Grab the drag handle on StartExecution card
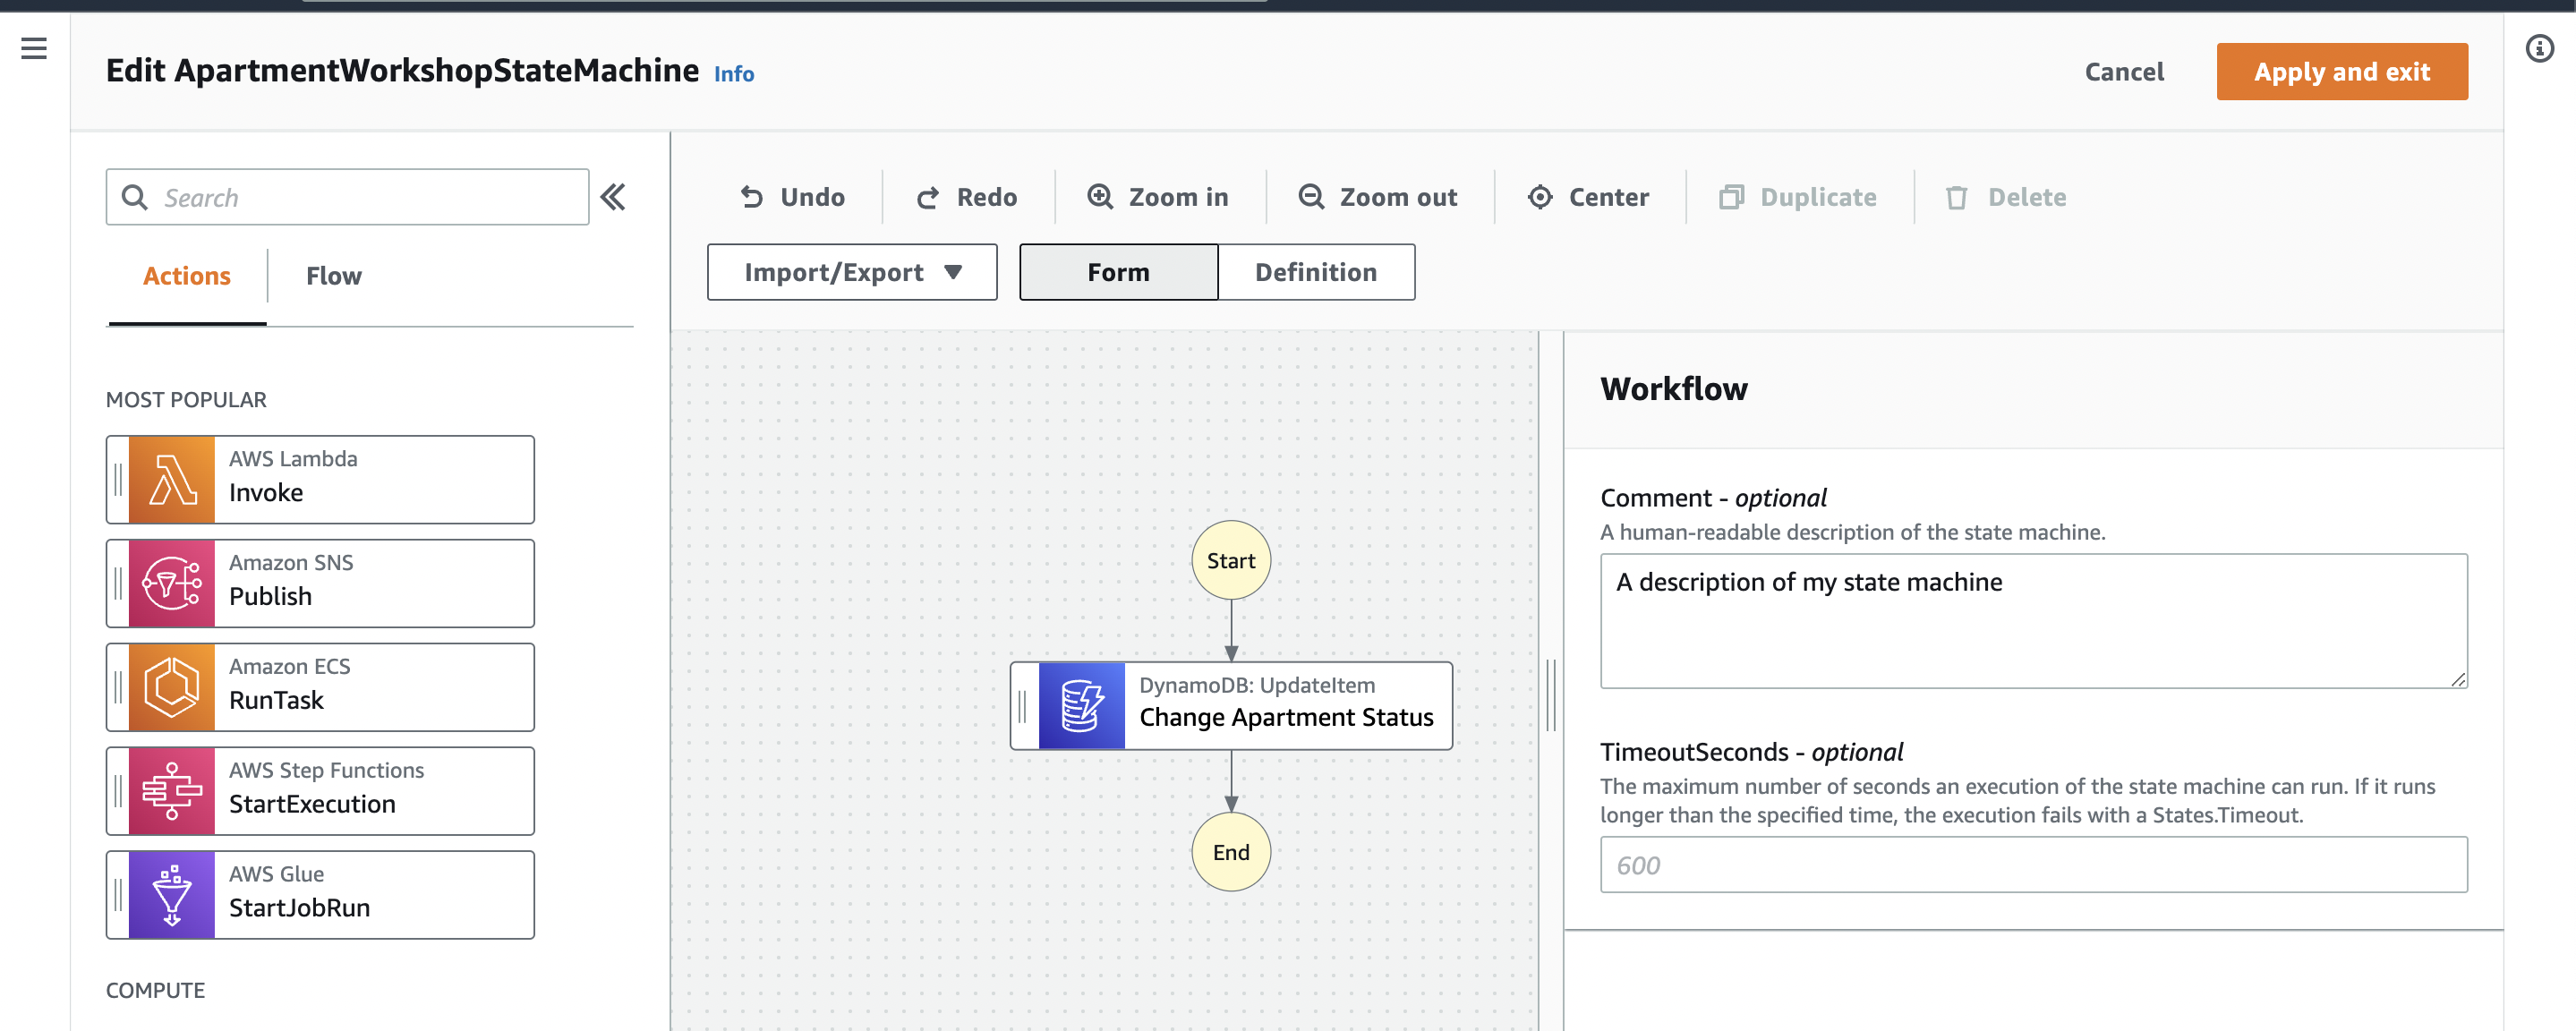This screenshot has width=2576, height=1031. [x=118, y=792]
